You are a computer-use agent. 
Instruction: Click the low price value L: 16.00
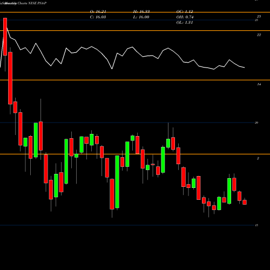(141, 17)
